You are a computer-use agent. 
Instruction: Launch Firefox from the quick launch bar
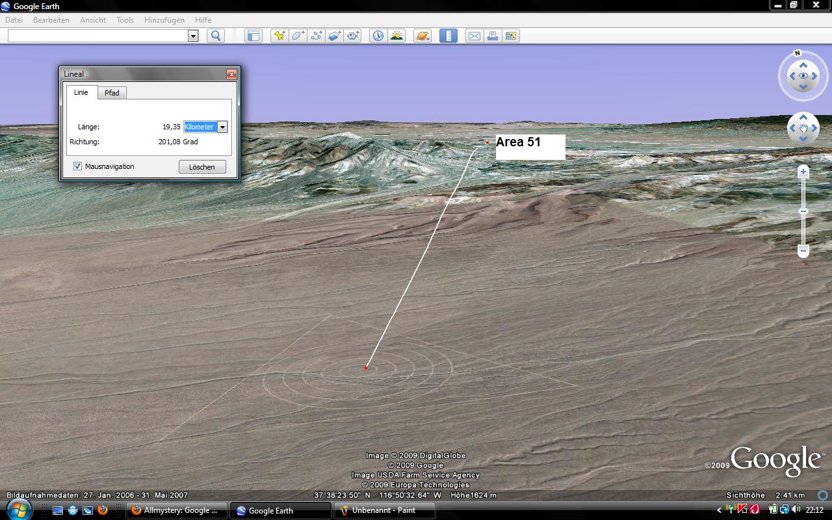pyautogui.click(x=103, y=510)
